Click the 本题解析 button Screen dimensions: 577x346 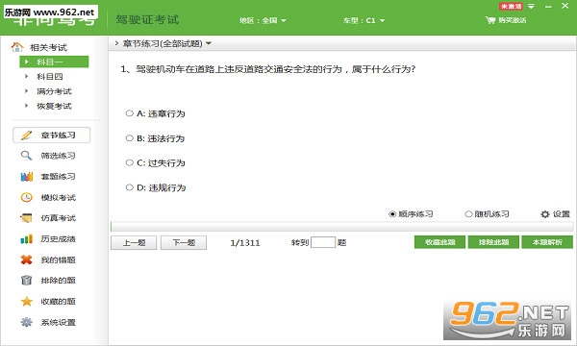point(547,242)
